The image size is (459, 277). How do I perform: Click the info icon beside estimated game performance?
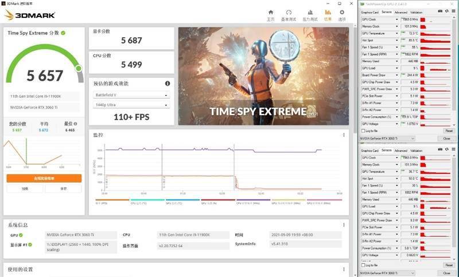pos(168,84)
